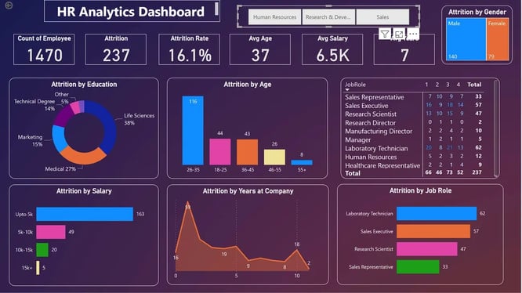
Task: Select the Medical segment of education donut
Action: [82, 156]
